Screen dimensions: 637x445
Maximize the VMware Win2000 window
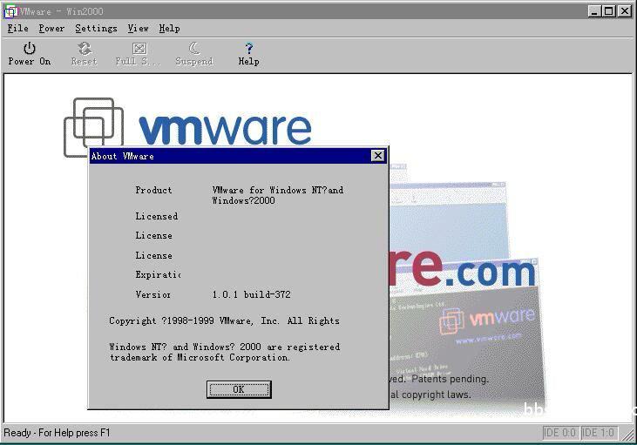(609, 11)
